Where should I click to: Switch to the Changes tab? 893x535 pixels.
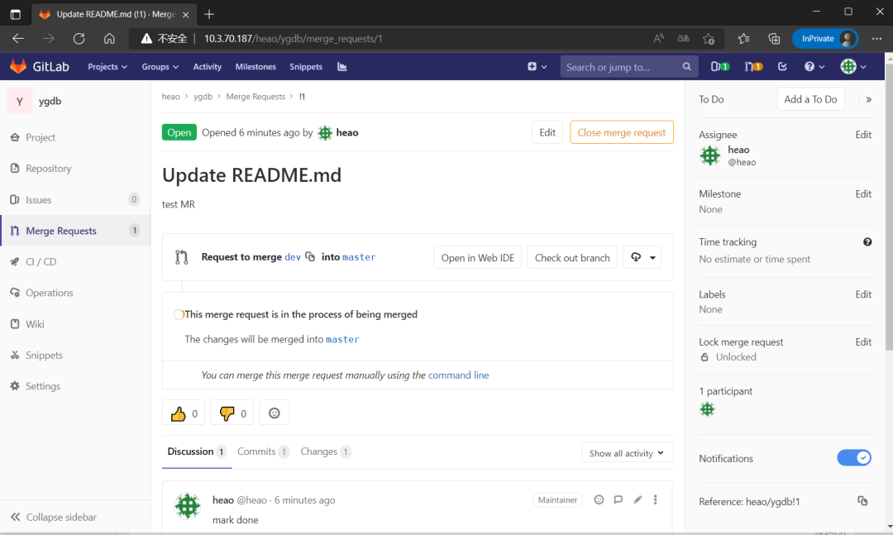pos(318,451)
